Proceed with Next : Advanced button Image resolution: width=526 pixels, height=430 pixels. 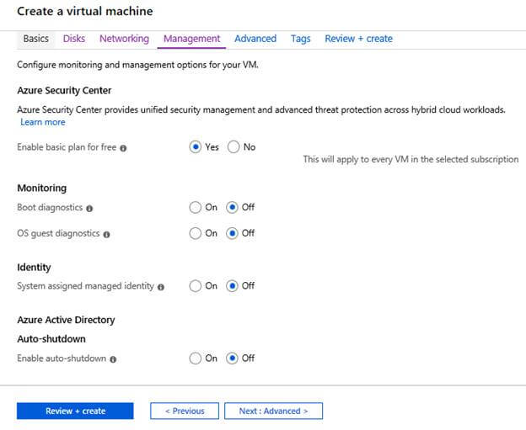point(273,411)
